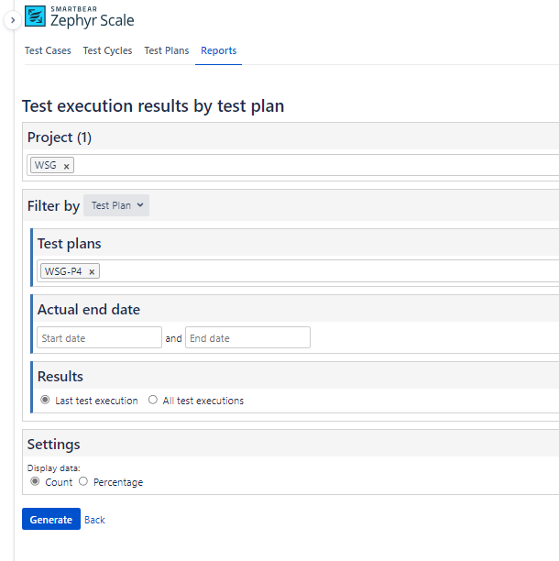This screenshot has width=559, height=561.
Task: Click the End date input field
Action: 247,338
